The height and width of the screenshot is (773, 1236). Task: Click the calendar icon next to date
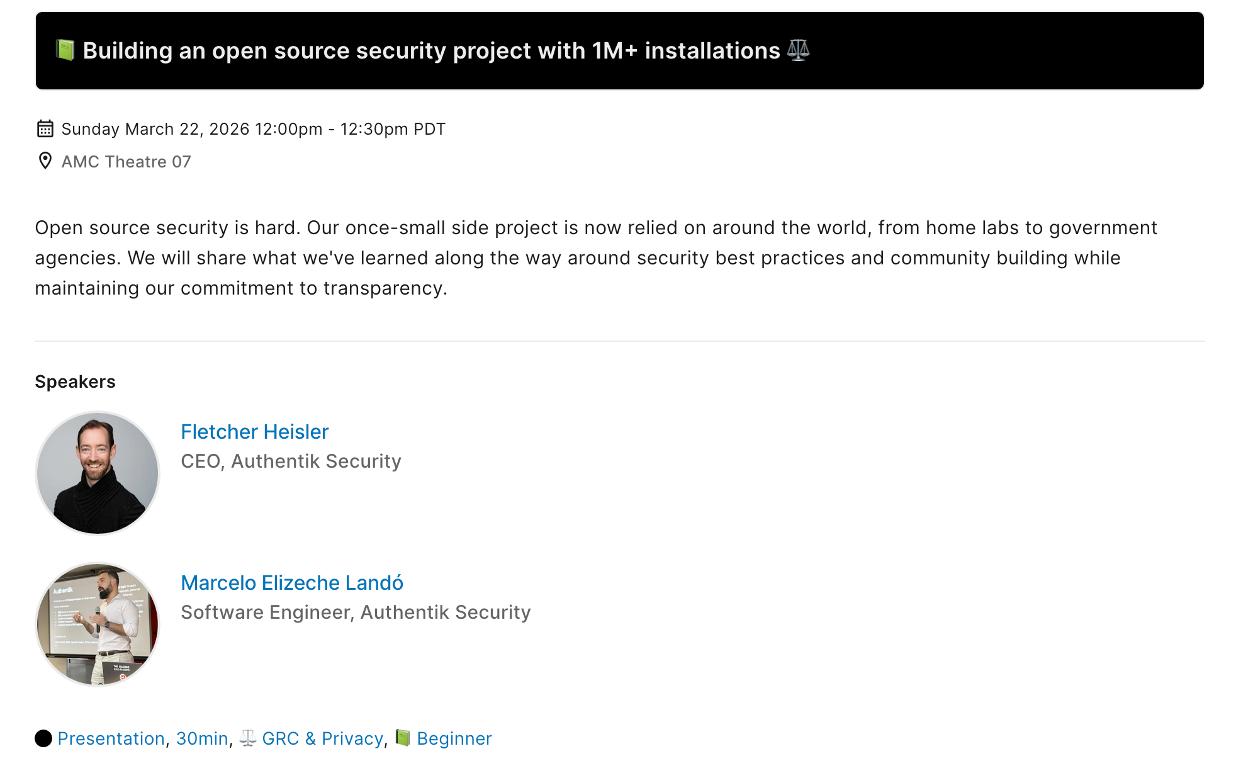45,129
